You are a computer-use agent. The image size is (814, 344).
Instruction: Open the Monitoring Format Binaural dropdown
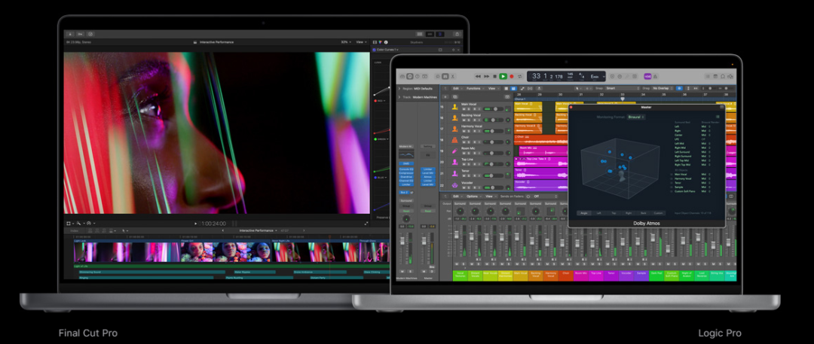pyautogui.click(x=636, y=117)
